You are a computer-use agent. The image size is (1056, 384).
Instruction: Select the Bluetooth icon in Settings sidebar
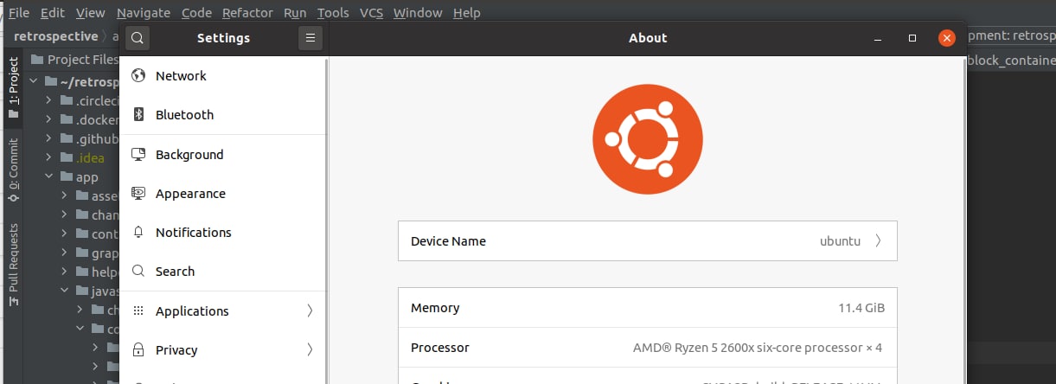click(x=138, y=115)
